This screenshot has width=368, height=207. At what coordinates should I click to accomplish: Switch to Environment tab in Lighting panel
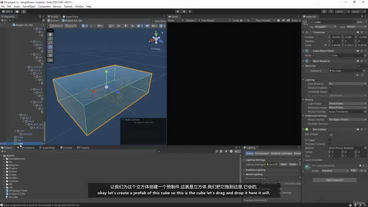coord(262,153)
